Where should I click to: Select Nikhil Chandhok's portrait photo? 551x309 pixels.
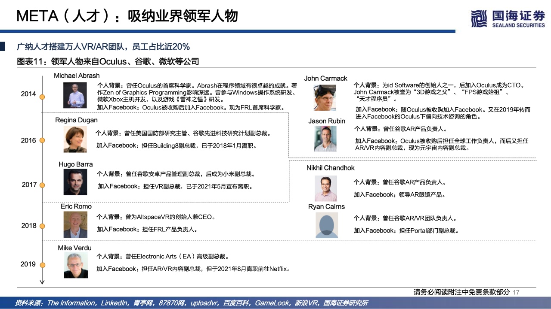[x=326, y=188]
